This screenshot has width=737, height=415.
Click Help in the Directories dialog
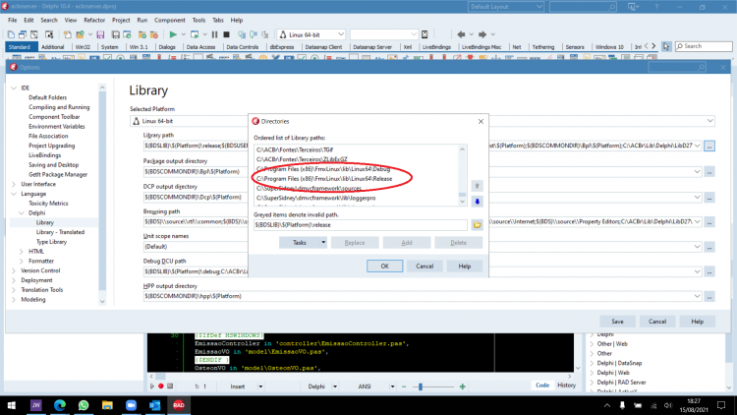pos(465,266)
